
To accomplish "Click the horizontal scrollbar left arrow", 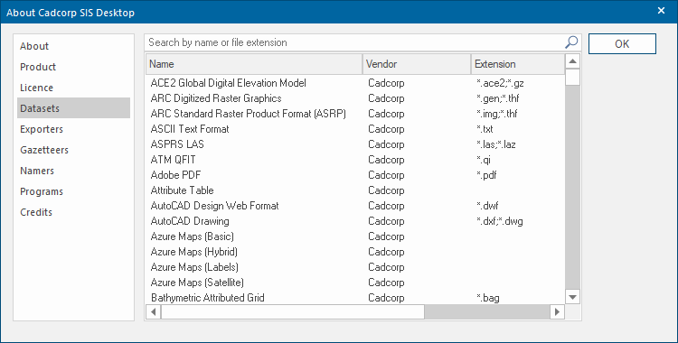I will point(153,311).
